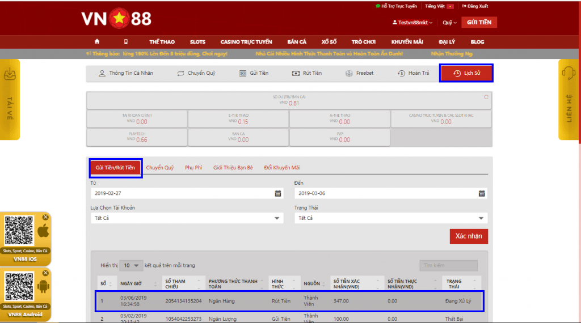Viewport: 581px width, 323px height.
Task: Expand the Lựa Chọn Tài Khoản dropdown
Action: pos(277,218)
